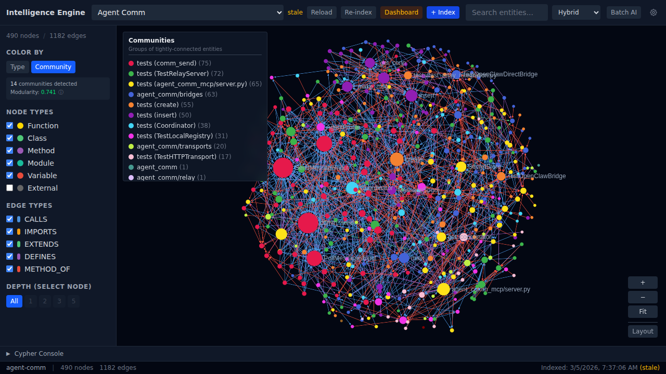Open settings with the gear icon
Image resolution: width=666 pixels, height=374 pixels.
pyautogui.click(x=654, y=12)
